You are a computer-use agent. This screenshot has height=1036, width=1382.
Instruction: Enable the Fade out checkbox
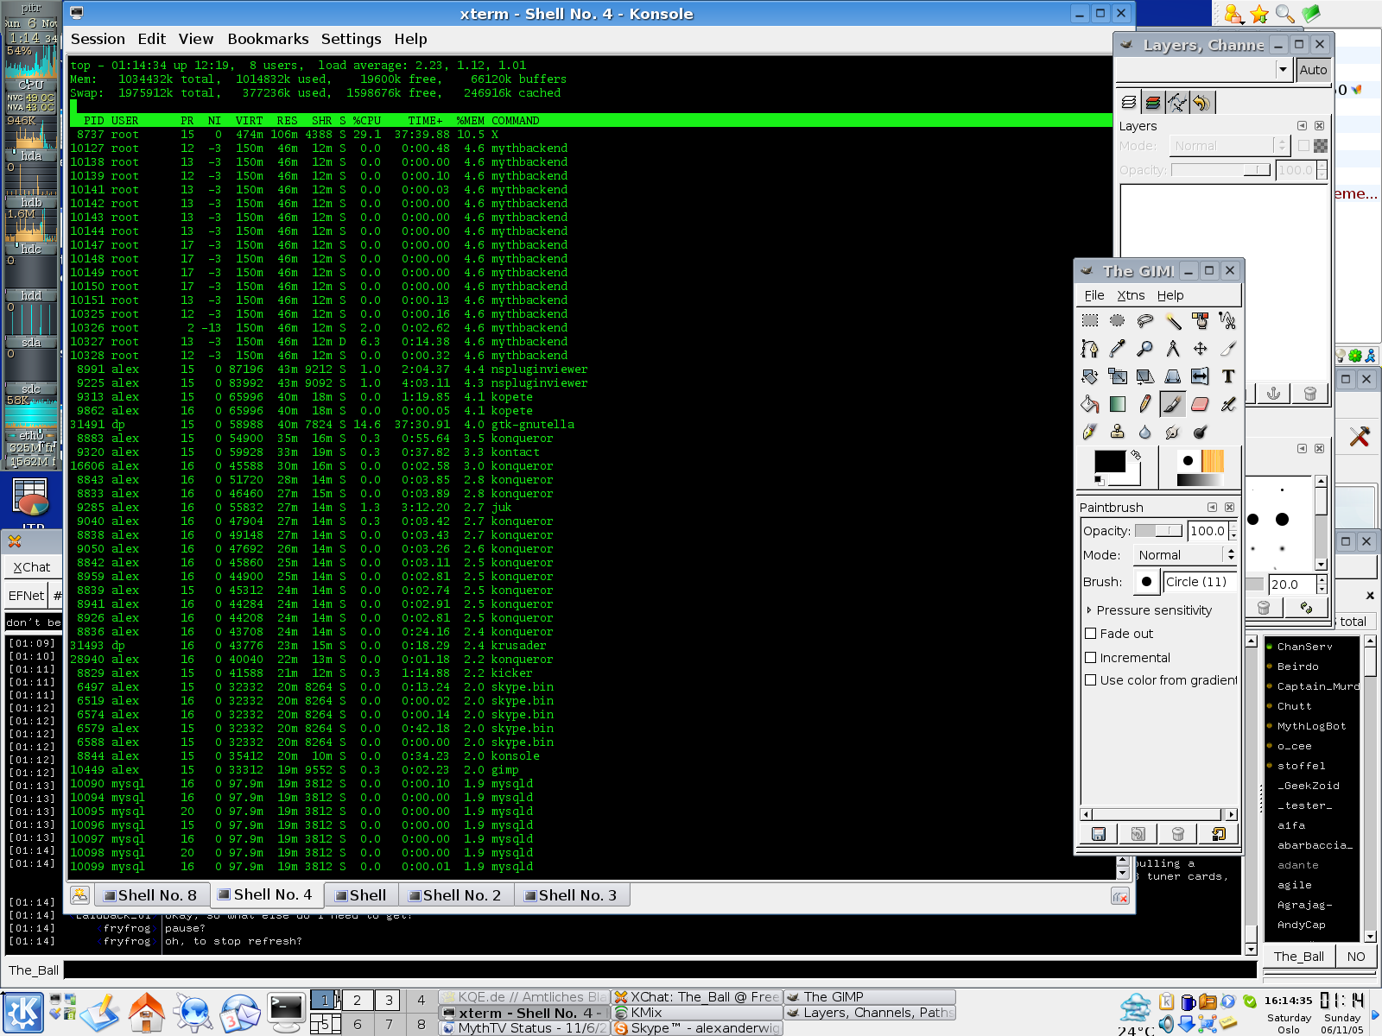[x=1091, y=634]
